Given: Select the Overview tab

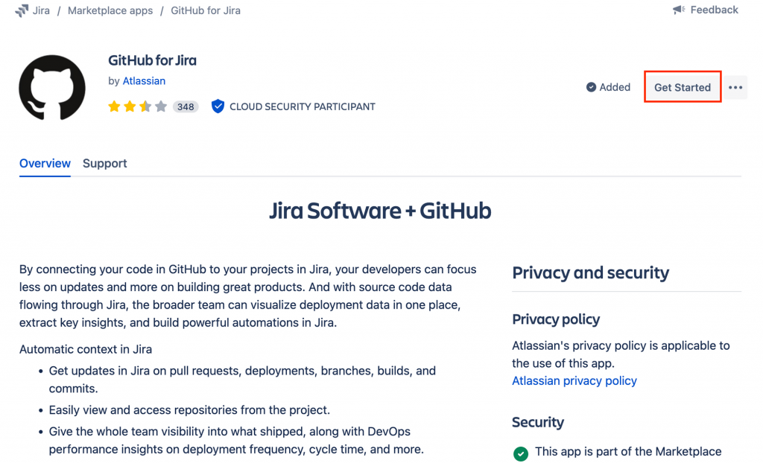Looking at the screenshot, I should click(45, 164).
